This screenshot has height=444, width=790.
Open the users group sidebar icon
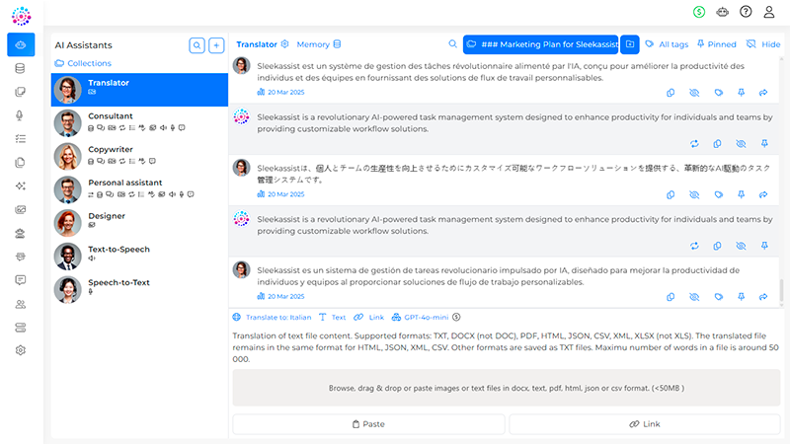pos(20,304)
